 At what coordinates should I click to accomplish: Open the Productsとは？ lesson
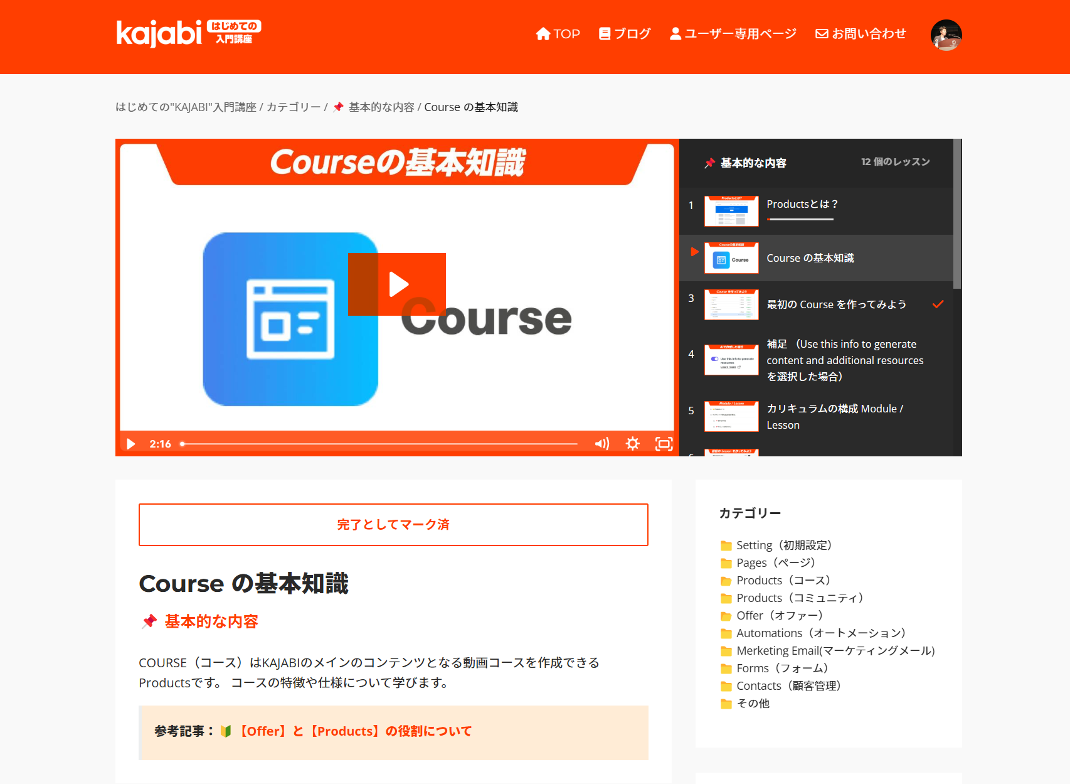coord(817,211)
